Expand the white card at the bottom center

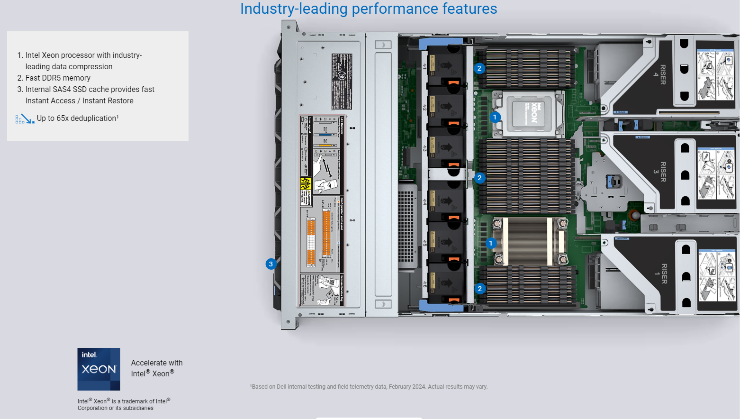tap(369, 417)
